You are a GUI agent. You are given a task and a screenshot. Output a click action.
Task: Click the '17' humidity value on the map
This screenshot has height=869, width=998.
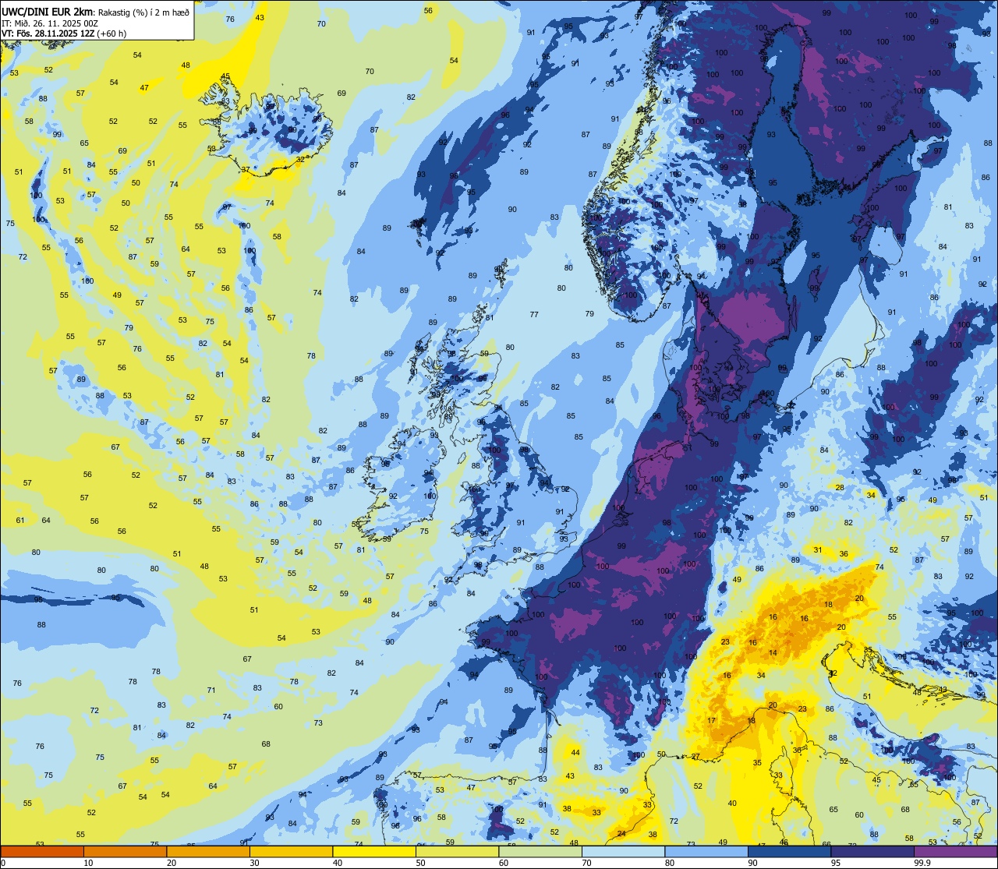[711, 721]
